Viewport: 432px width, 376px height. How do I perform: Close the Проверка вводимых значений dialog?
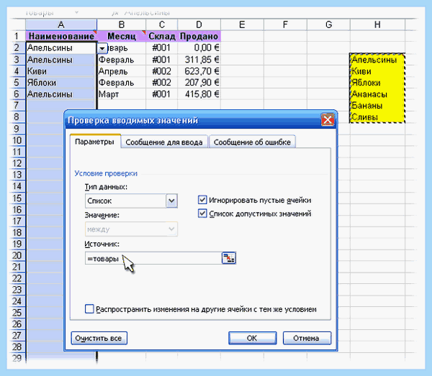(328, 120)
